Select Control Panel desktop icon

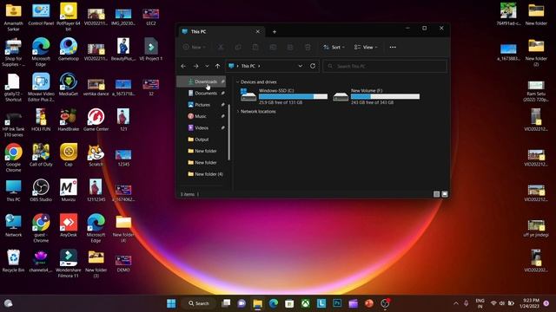(41, 14)
